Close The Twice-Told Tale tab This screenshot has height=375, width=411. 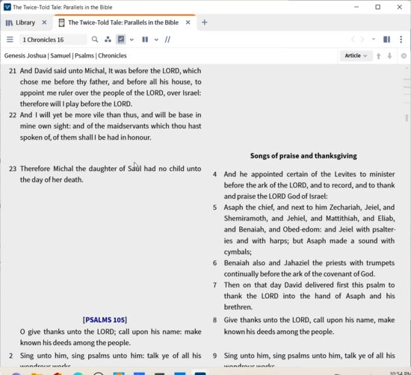pos(188,22)
